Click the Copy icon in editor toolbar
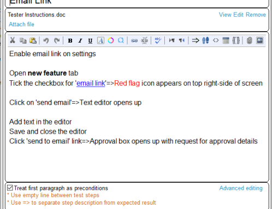The height and width of the screenshot is (209, 273). tap(23, 40)
